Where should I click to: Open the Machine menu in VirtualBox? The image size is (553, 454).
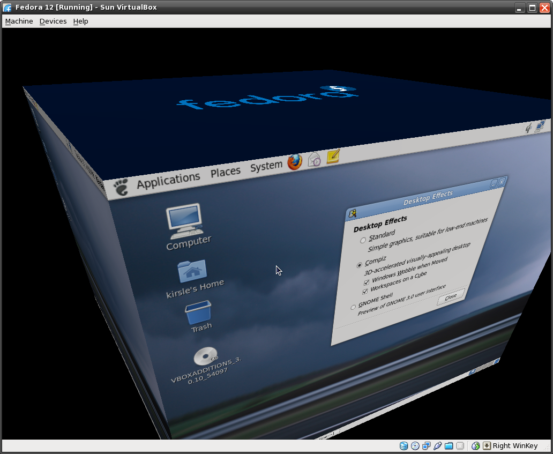click(x=19, y=21)
